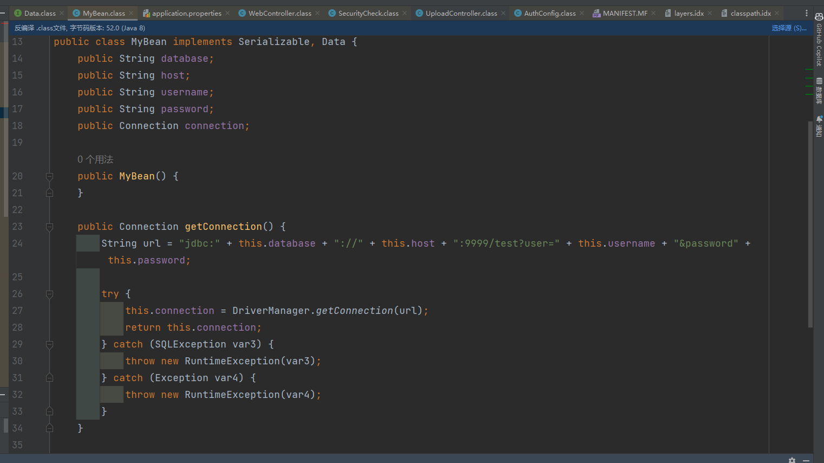
Task: Click the 选择源 (S)... link
Action: click(789, 28)
